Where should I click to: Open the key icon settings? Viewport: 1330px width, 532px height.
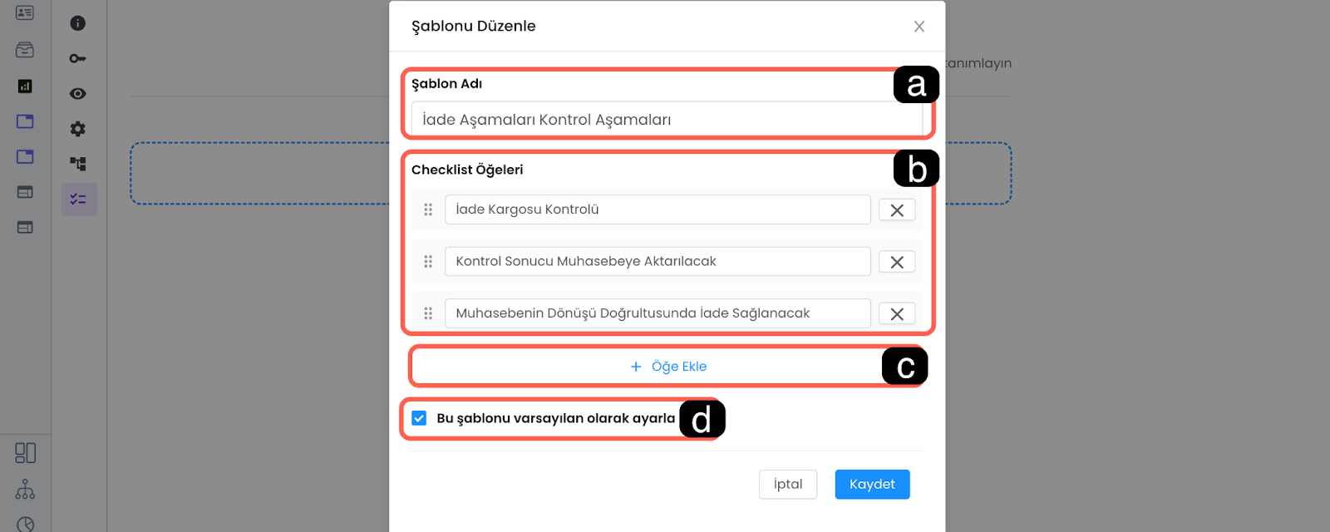click(77, 58)
